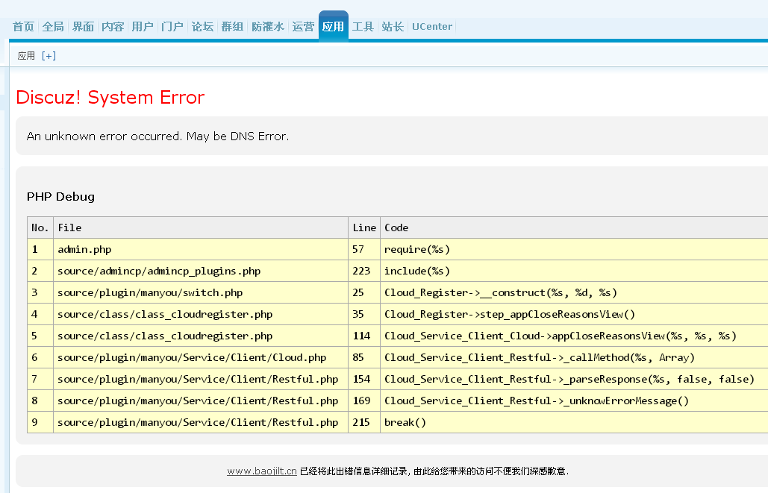Switch to the 站长 tab
Image resolution: width=768 pixels, height=493 pixels.
tap(393, 27)
